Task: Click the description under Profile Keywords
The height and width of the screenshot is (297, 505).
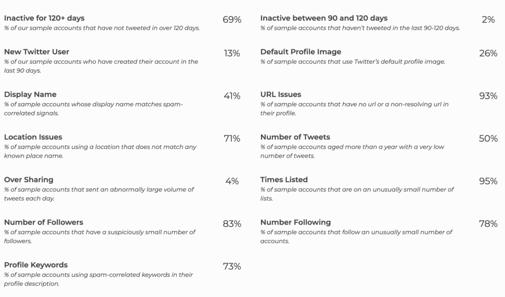Action: click(x=98, y=279)
